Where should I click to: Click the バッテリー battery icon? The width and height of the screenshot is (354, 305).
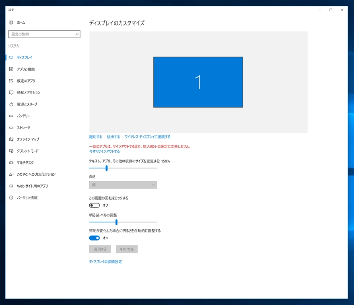pos(11,116)
